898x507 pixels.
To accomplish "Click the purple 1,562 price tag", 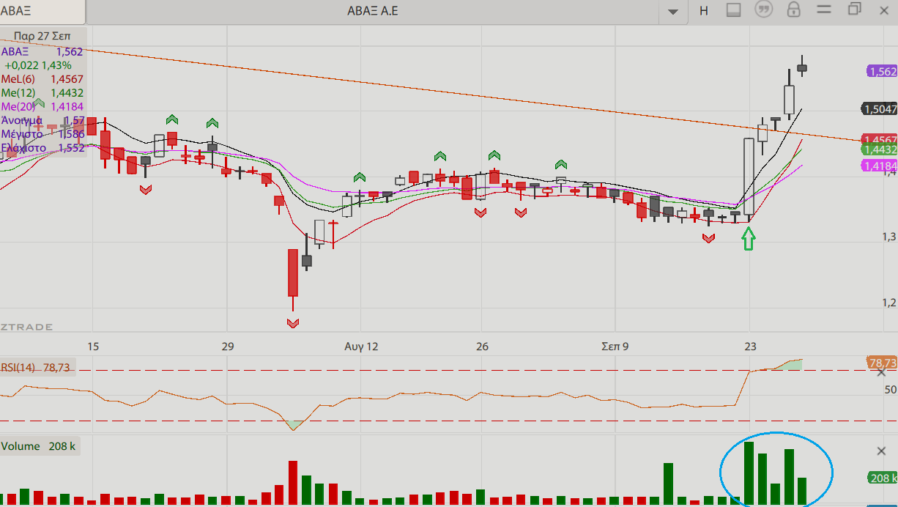I will point(882,71).
